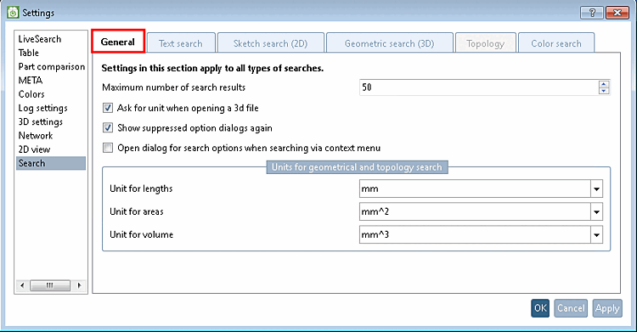637x332 pixels.
Task: Expand the Unit for areas dropdown
Action: coord(596,211)
